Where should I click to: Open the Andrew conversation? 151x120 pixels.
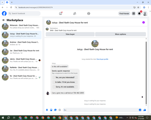[21, 43]
